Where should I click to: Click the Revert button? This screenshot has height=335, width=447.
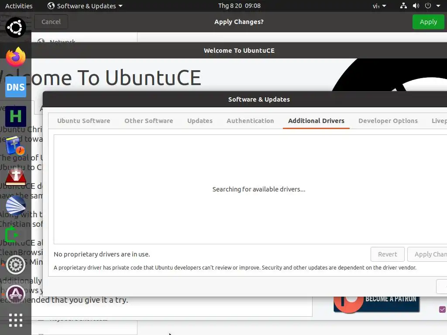[x=388, y=254]
